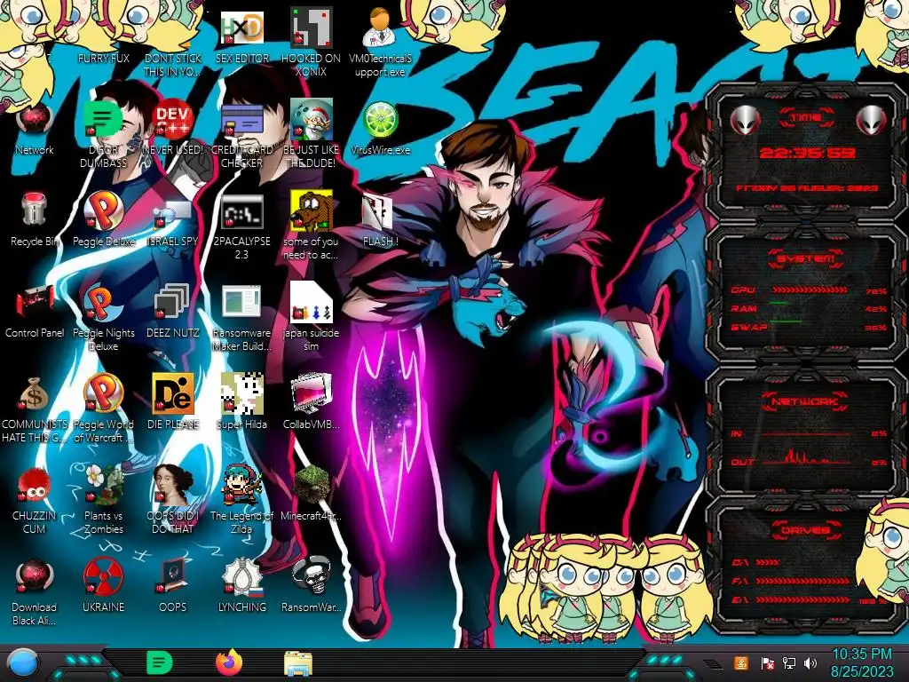Click the TIME gadget header
Screen dimensions: 909x682
(x=806, y=118)
